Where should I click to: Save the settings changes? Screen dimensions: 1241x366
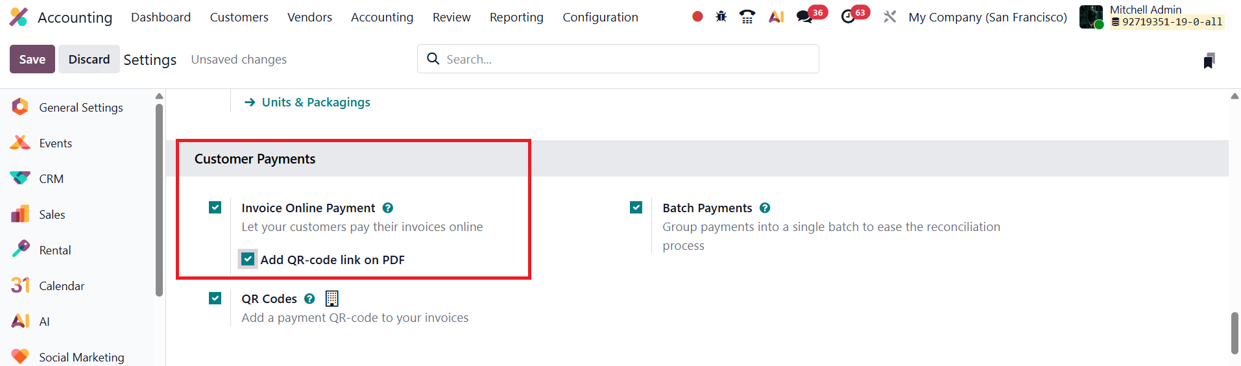point(32,59)
